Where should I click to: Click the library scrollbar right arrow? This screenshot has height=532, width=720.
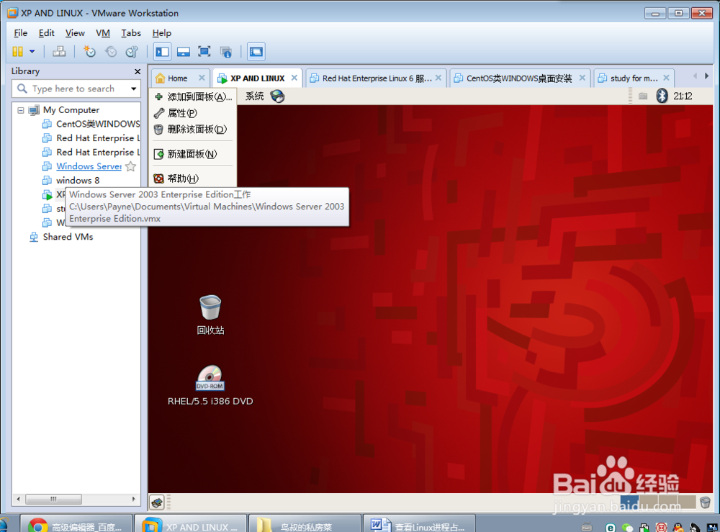[x=134, y=498]
